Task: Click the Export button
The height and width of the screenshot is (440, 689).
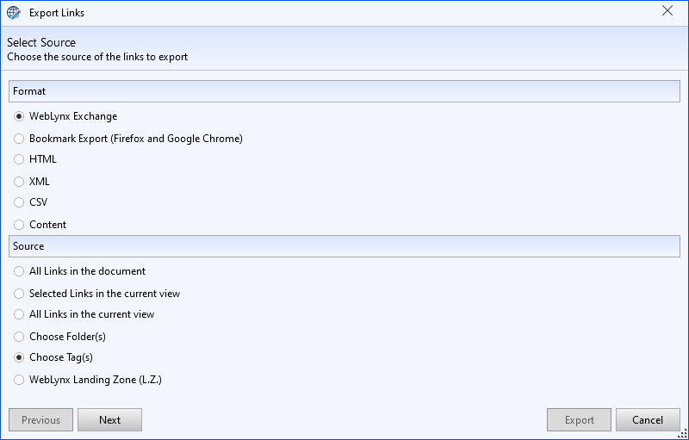Action: [x=579, y=420]
